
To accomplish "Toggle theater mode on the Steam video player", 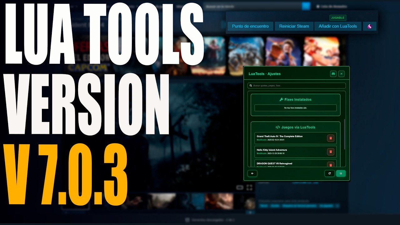I will pyautogui.click(x=240, y=187).
